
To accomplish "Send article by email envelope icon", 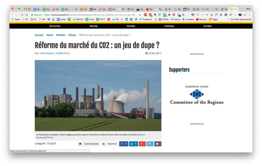I will pyautogui.click(x=158, y=144).
